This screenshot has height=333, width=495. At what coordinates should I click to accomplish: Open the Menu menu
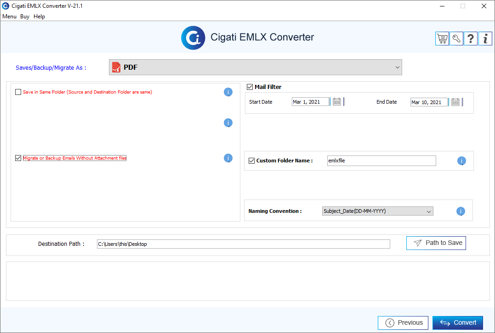(10, 17)
